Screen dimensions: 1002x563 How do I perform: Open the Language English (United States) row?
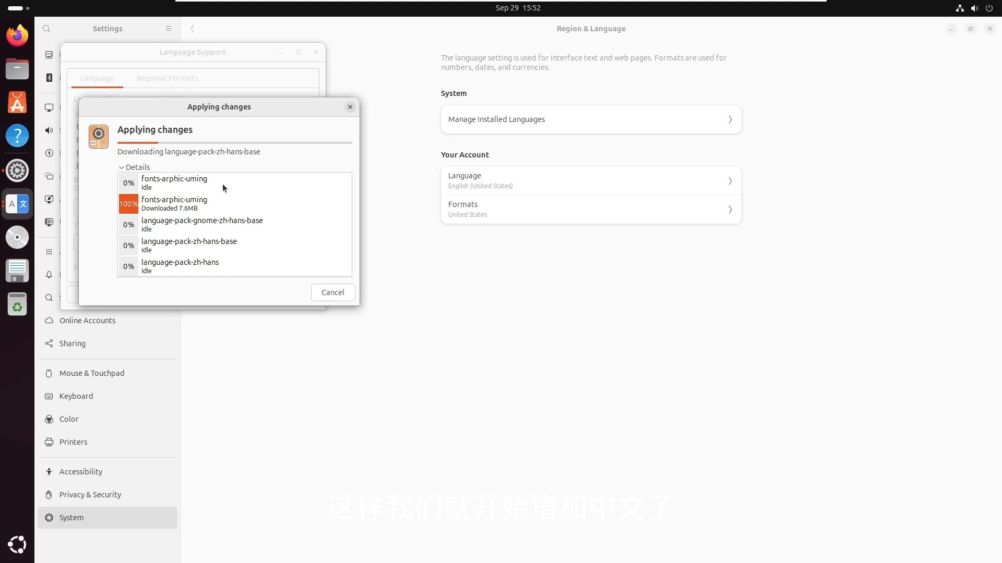(x=591, y=180)
